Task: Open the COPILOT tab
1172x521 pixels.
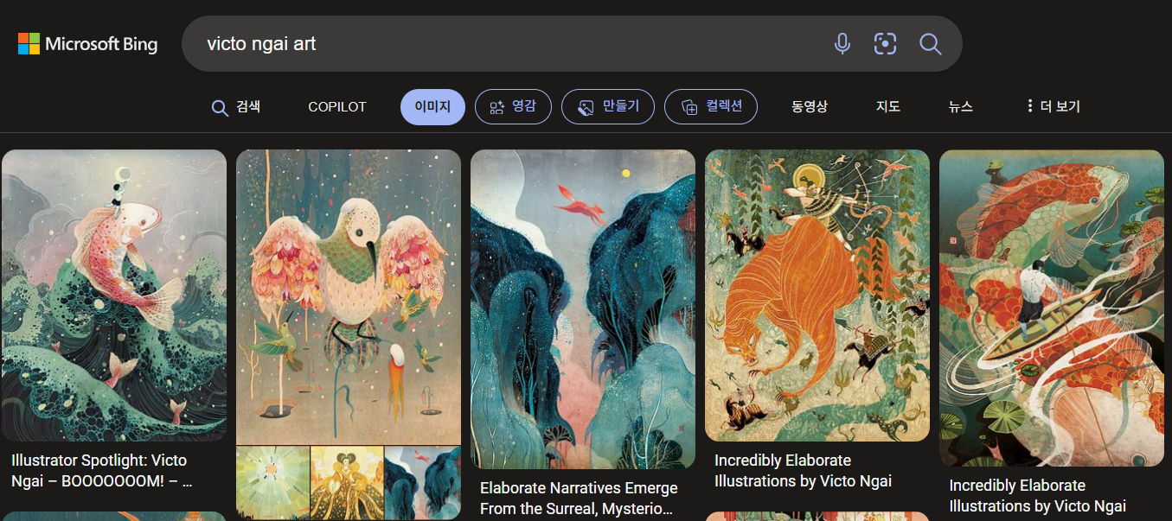Action: (337, 107)
